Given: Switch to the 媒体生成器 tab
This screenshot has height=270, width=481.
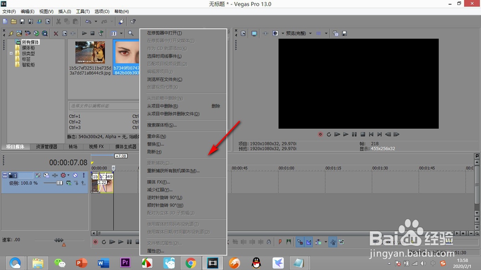Looking at the screenshot, I should (126, 147).
